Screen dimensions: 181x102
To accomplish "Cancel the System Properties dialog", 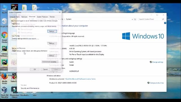I will tap(45, 69).
